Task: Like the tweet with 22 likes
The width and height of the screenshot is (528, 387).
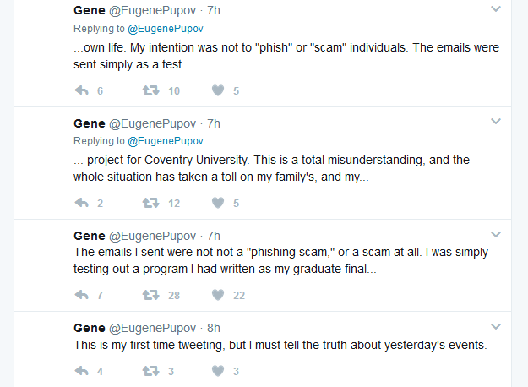Action: click(218, 295)
